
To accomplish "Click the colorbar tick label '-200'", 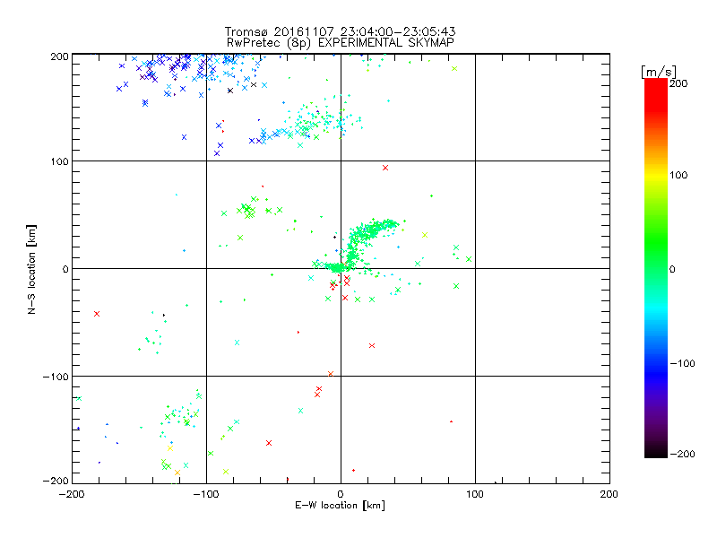I will 682,454.
